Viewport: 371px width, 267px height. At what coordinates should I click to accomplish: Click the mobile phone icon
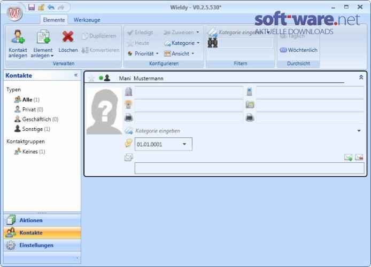(x=250, y=92)
